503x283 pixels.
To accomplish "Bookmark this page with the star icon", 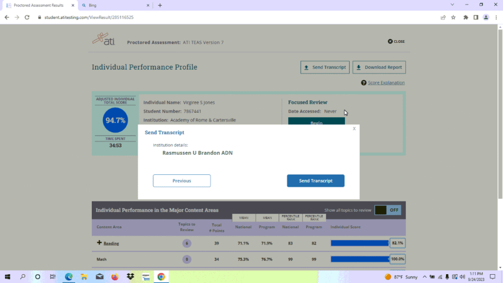I will tap(453, 17).
